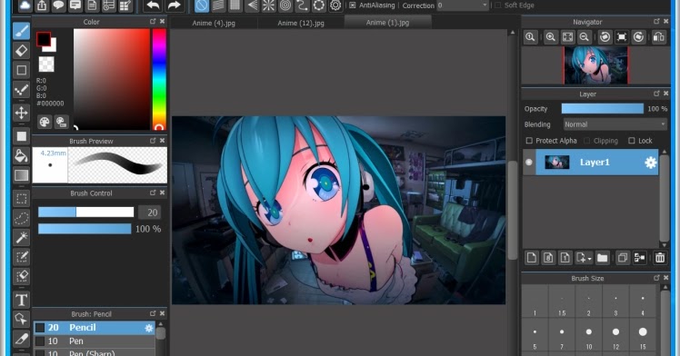This screenshot has width=680, height=356.
Task: Select the Text tool
Action: [21, 300]
